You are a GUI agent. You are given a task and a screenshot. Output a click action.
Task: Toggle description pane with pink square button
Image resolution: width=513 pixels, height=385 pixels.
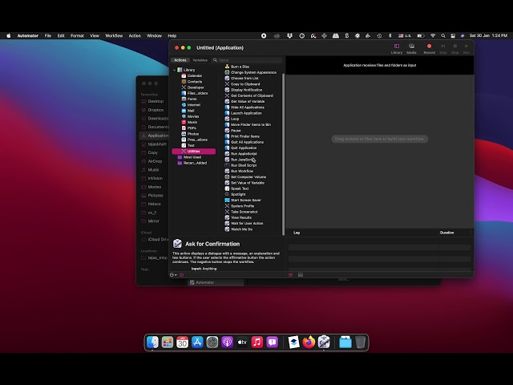pos(182,275)
